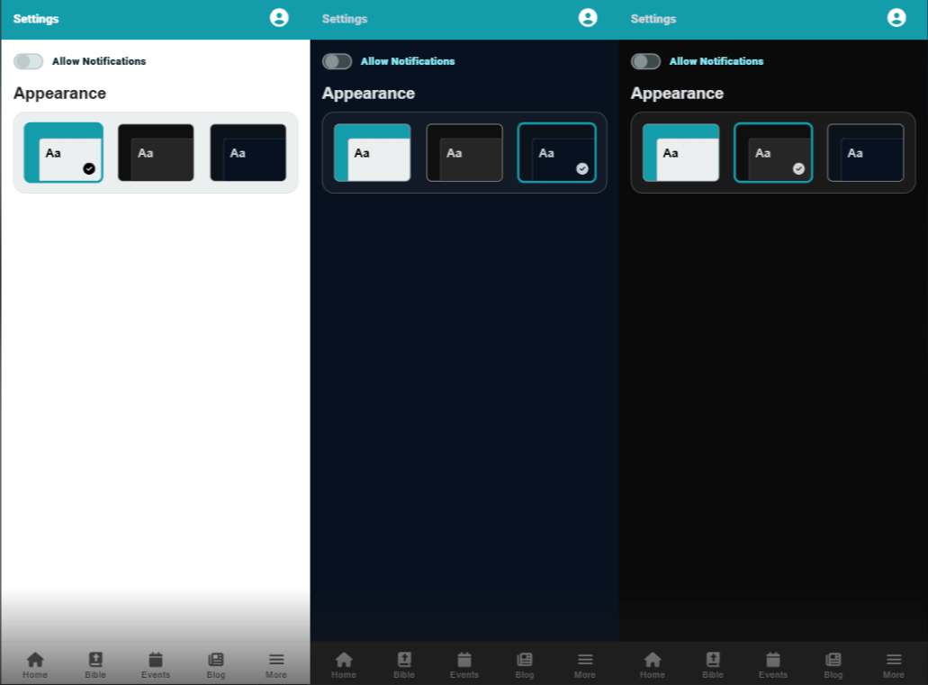Open More menu in light theme panel
This screenshot has height=685, width=928.
(x=276, y=665)
